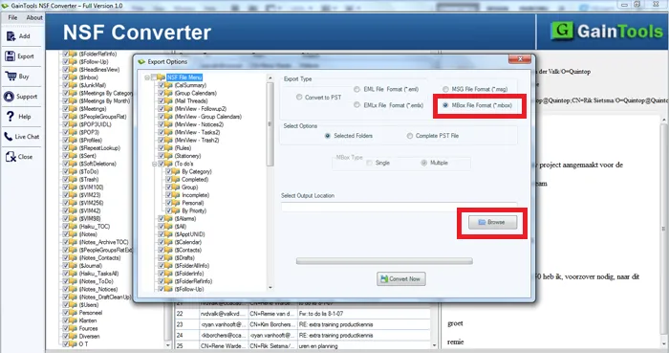Toggle the Incomplete folder checkbox
Screen dimensions: 669x353
tap(169, 195)
